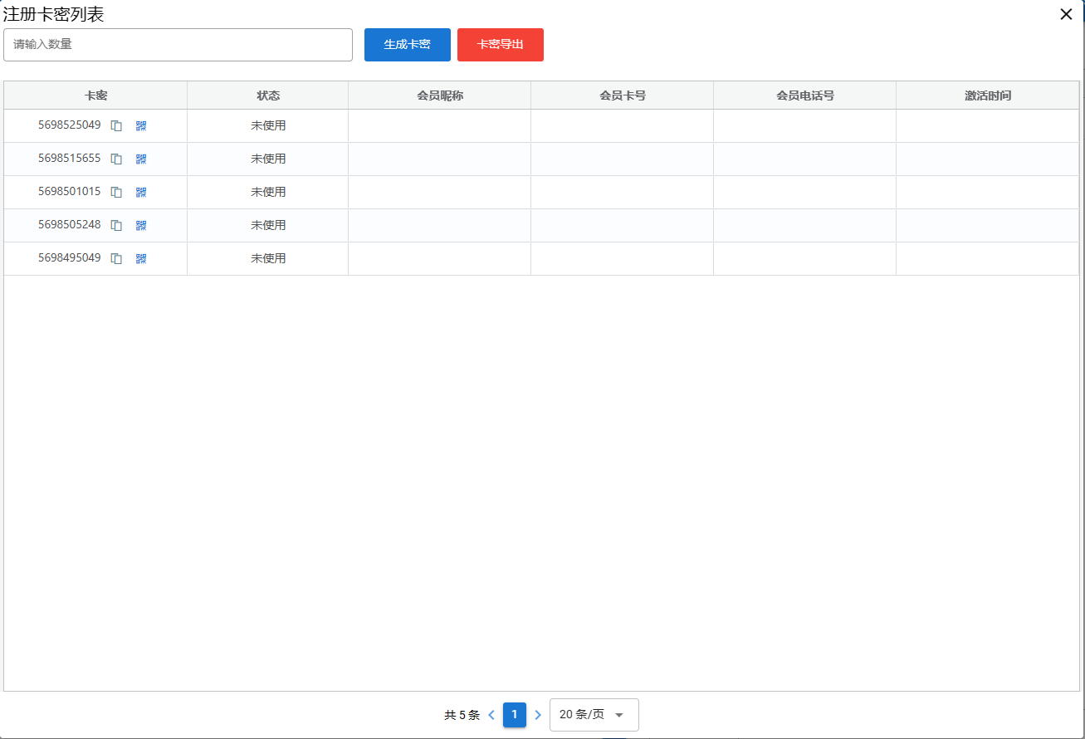The width and height of the screenshot is (1085, 739).
Task: Click the 会员电话号 column header
Action: coord(805,95)
